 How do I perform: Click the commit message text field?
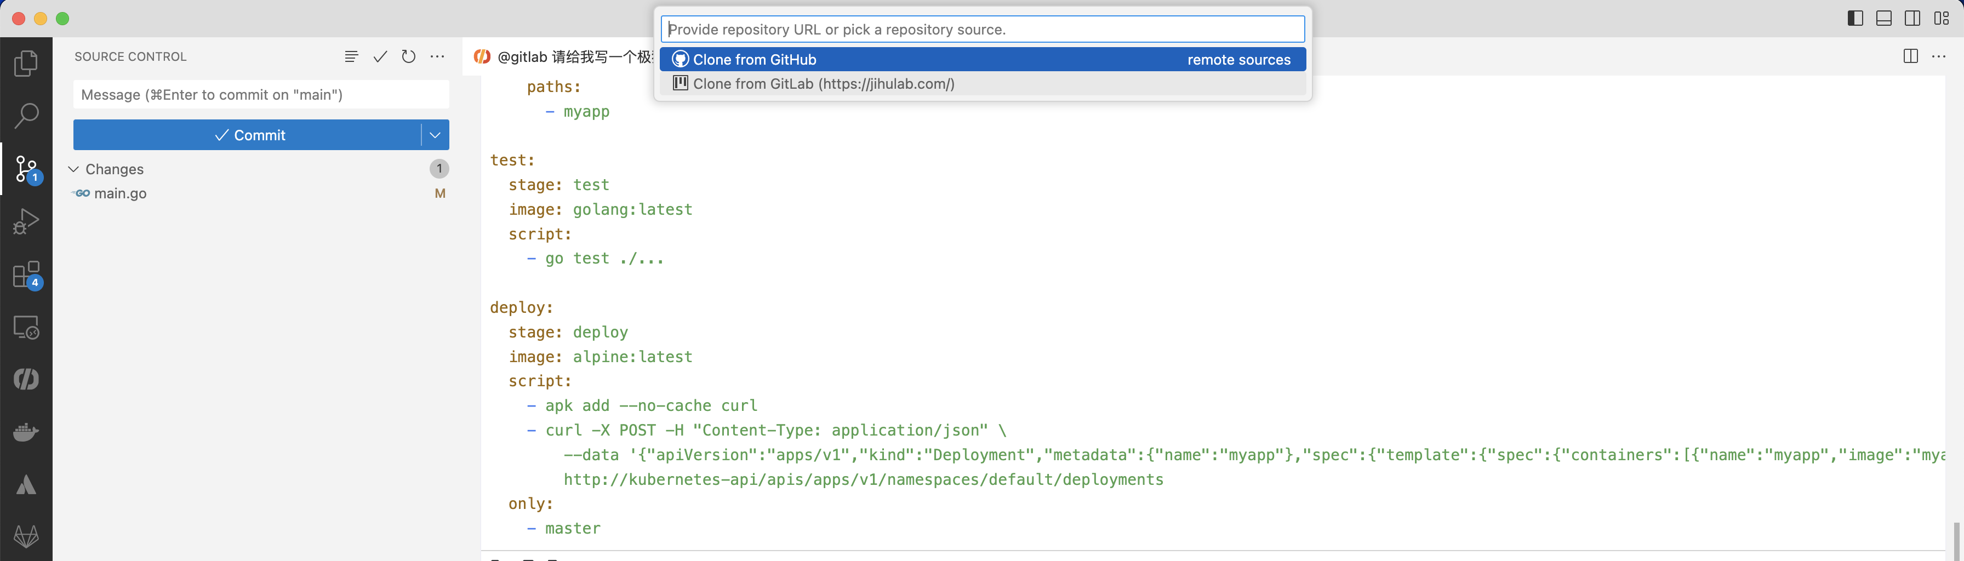tap(261, 95)
